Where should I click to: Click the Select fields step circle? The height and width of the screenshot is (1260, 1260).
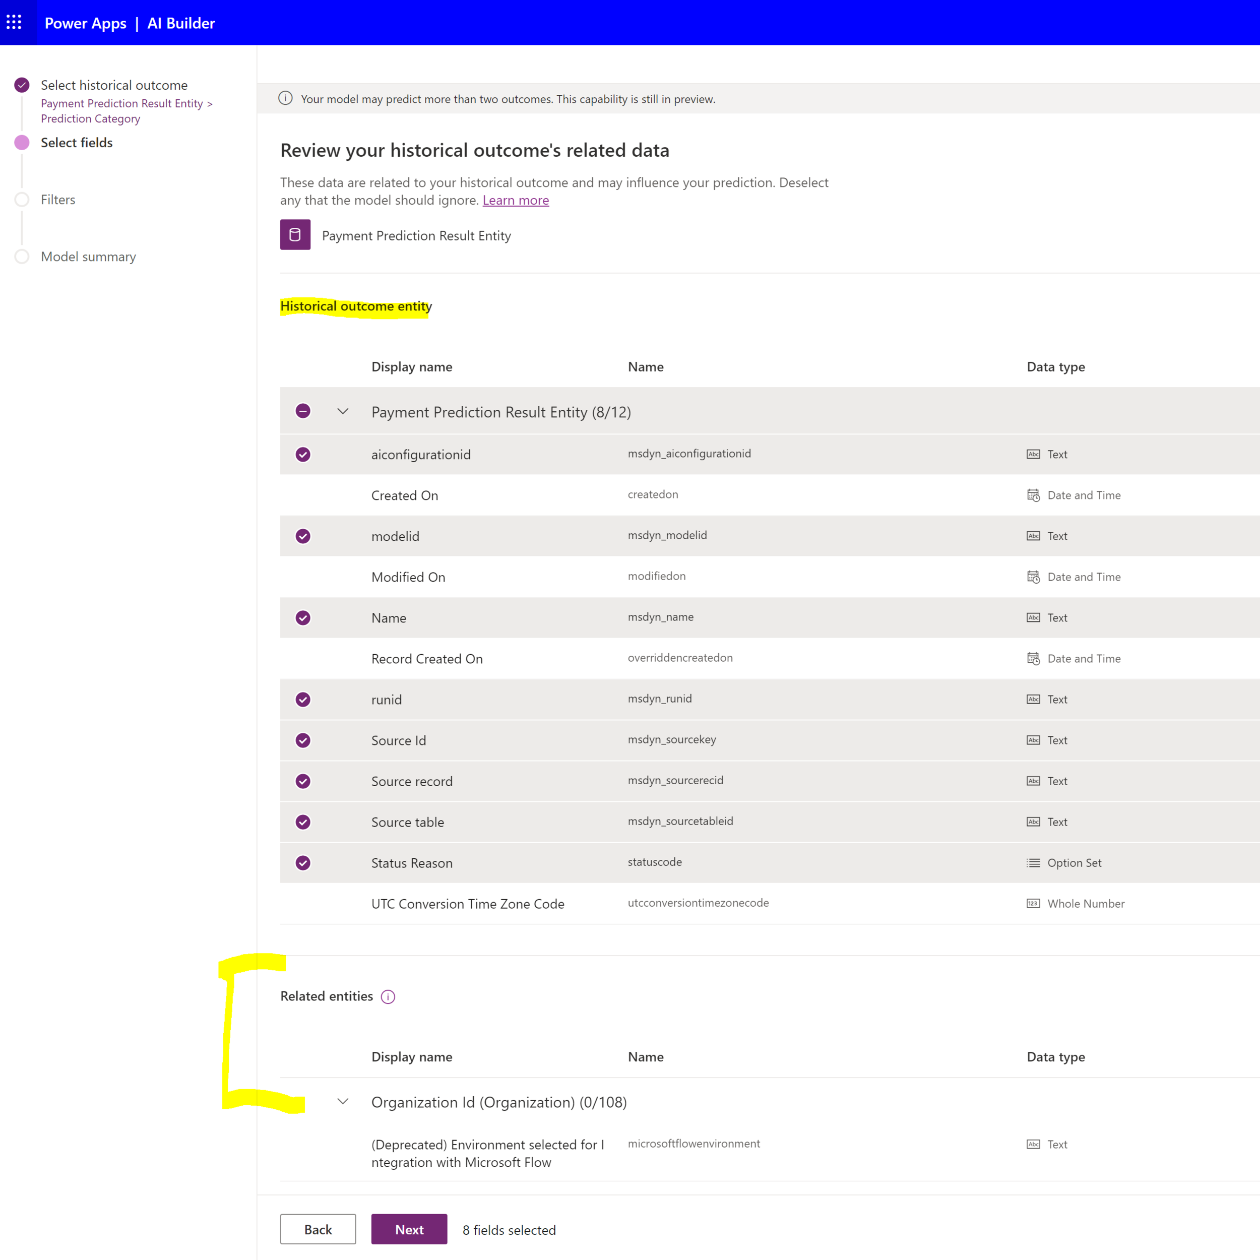tap(22, 142)
